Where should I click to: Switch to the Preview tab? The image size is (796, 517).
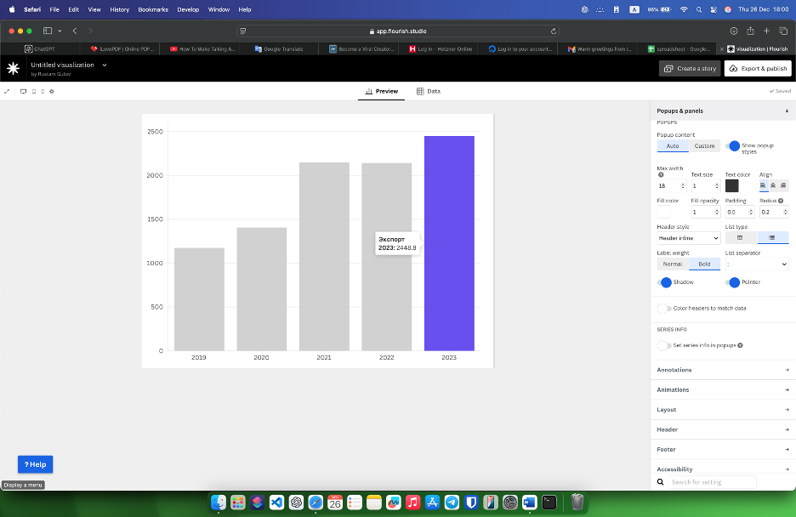(381, 91)
